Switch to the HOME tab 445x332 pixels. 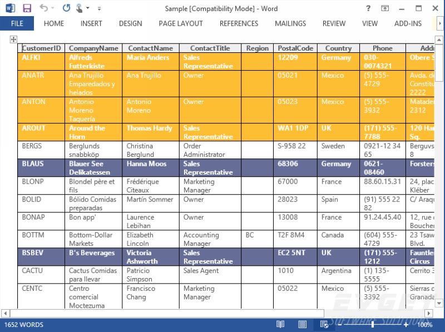click(x=54, y=23)
